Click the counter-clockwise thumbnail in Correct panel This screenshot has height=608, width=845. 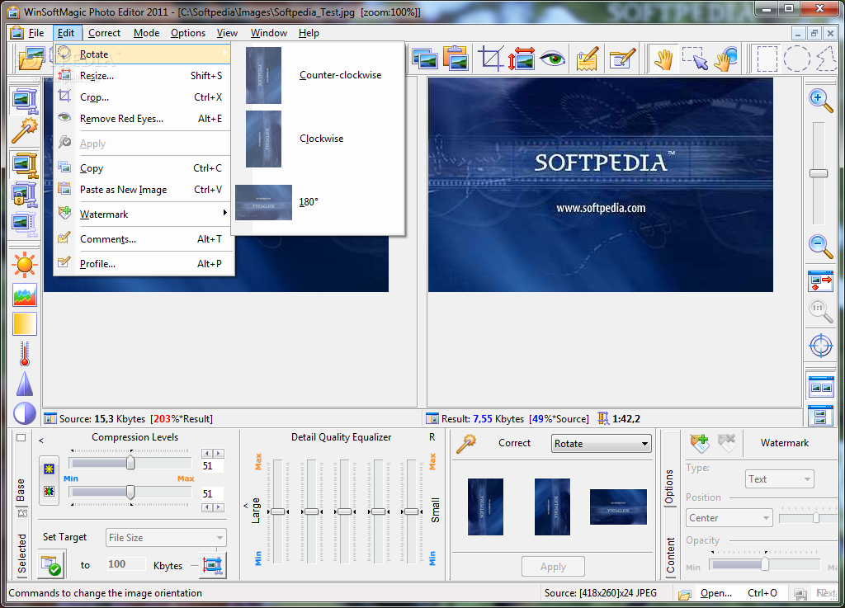[485, 507]
